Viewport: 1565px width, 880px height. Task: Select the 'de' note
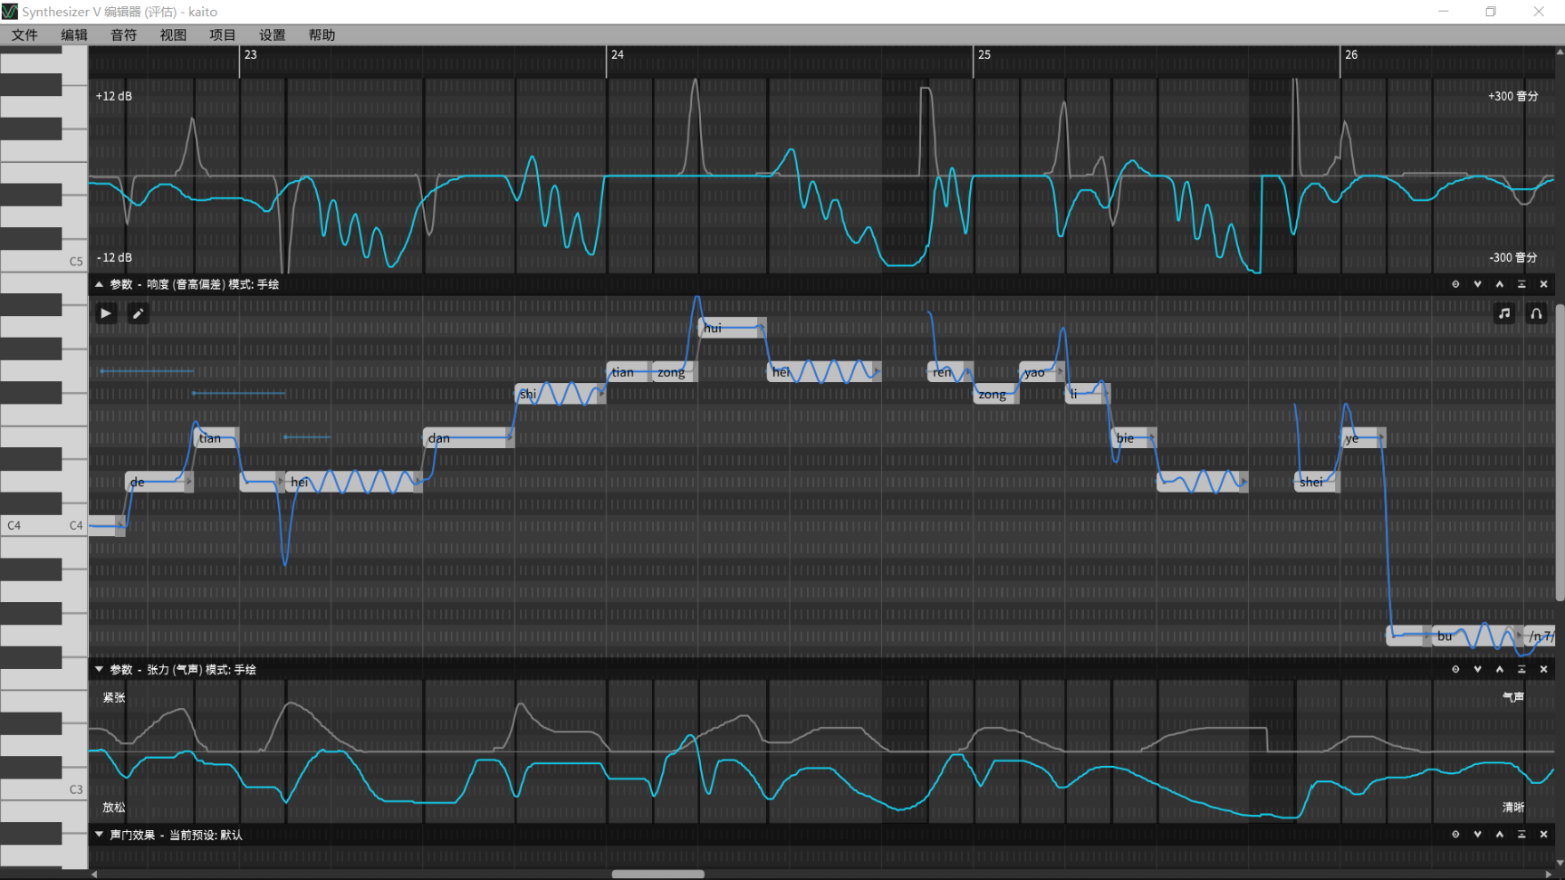(159, 482)
